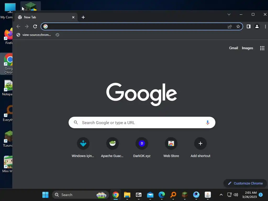Viewport: 268px width, 201px height.
Task: Start voice search with microphone icon
Action: (208, 122)
